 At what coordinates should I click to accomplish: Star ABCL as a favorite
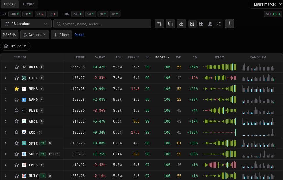(17, 121)
